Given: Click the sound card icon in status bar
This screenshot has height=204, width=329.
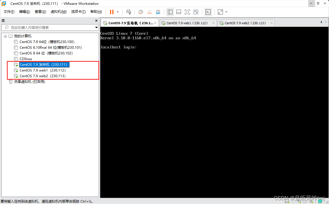Looking at the screenshot, I should click(311, 201).
